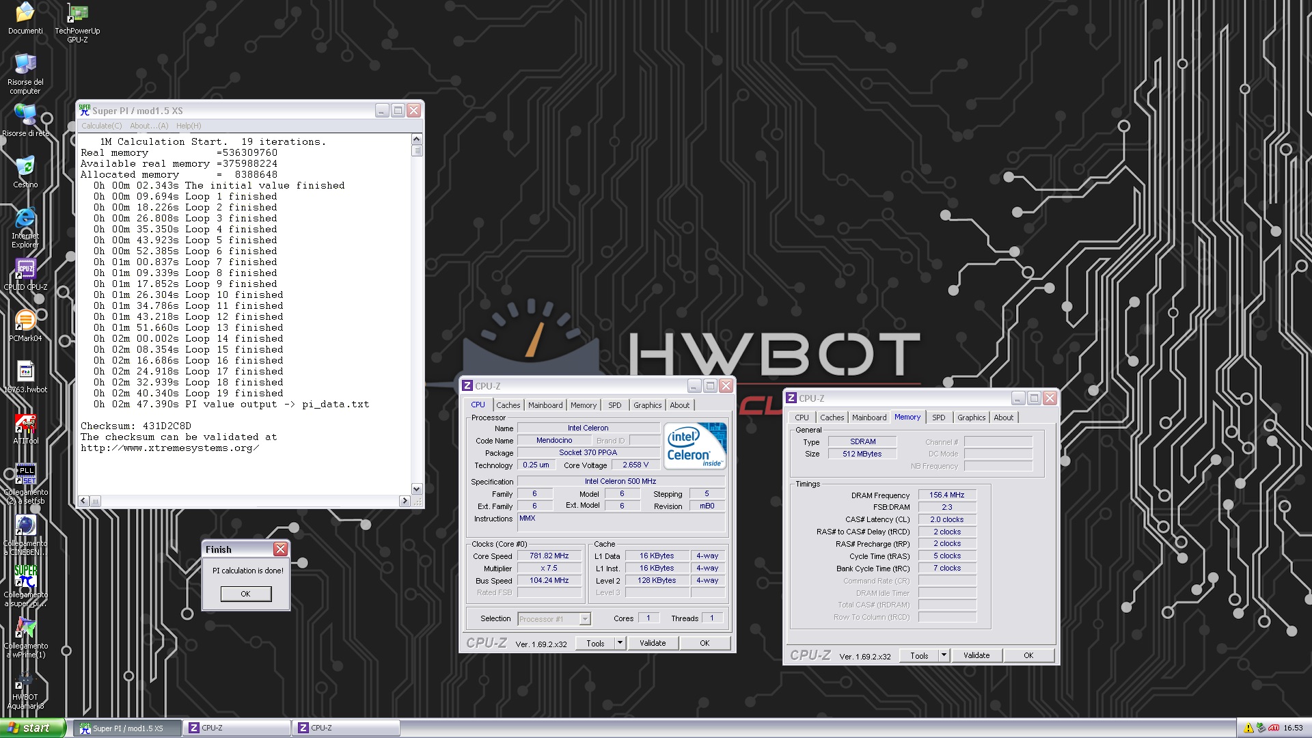Image resolution: width=1312 pixels, height=738 pixels.
Task: Switch to second CPU-Z taskbar item
Action: pyautogui.click(x=346, y=728)
